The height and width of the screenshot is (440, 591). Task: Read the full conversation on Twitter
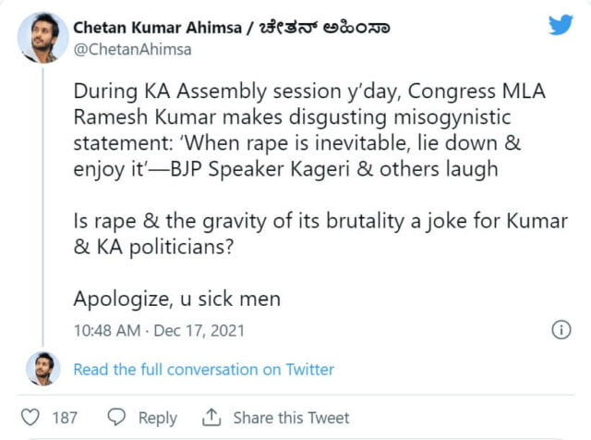[203, 369]
